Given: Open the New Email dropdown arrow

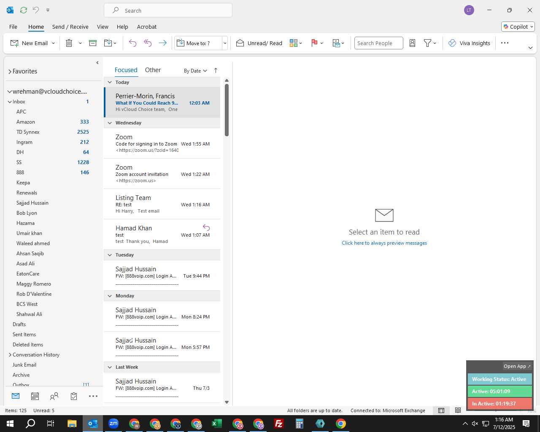Looking at the screenshot, I should click(x=53, y=43).
